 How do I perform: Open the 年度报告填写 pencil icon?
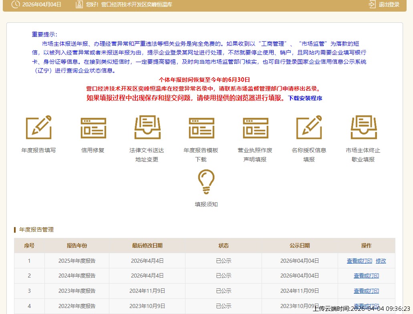[x=38, y=127]
